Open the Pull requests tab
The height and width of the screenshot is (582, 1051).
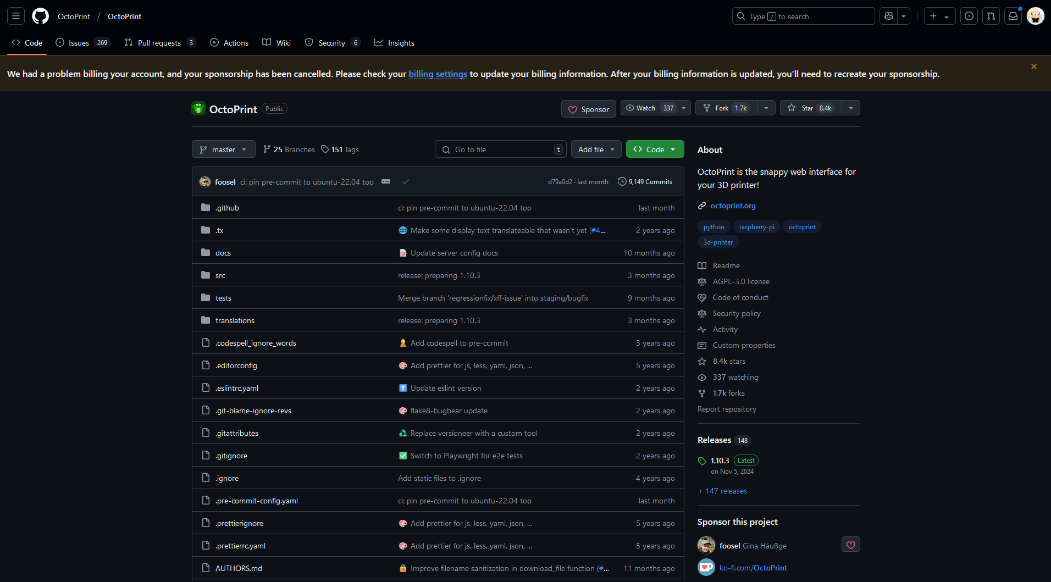[160, 43]
